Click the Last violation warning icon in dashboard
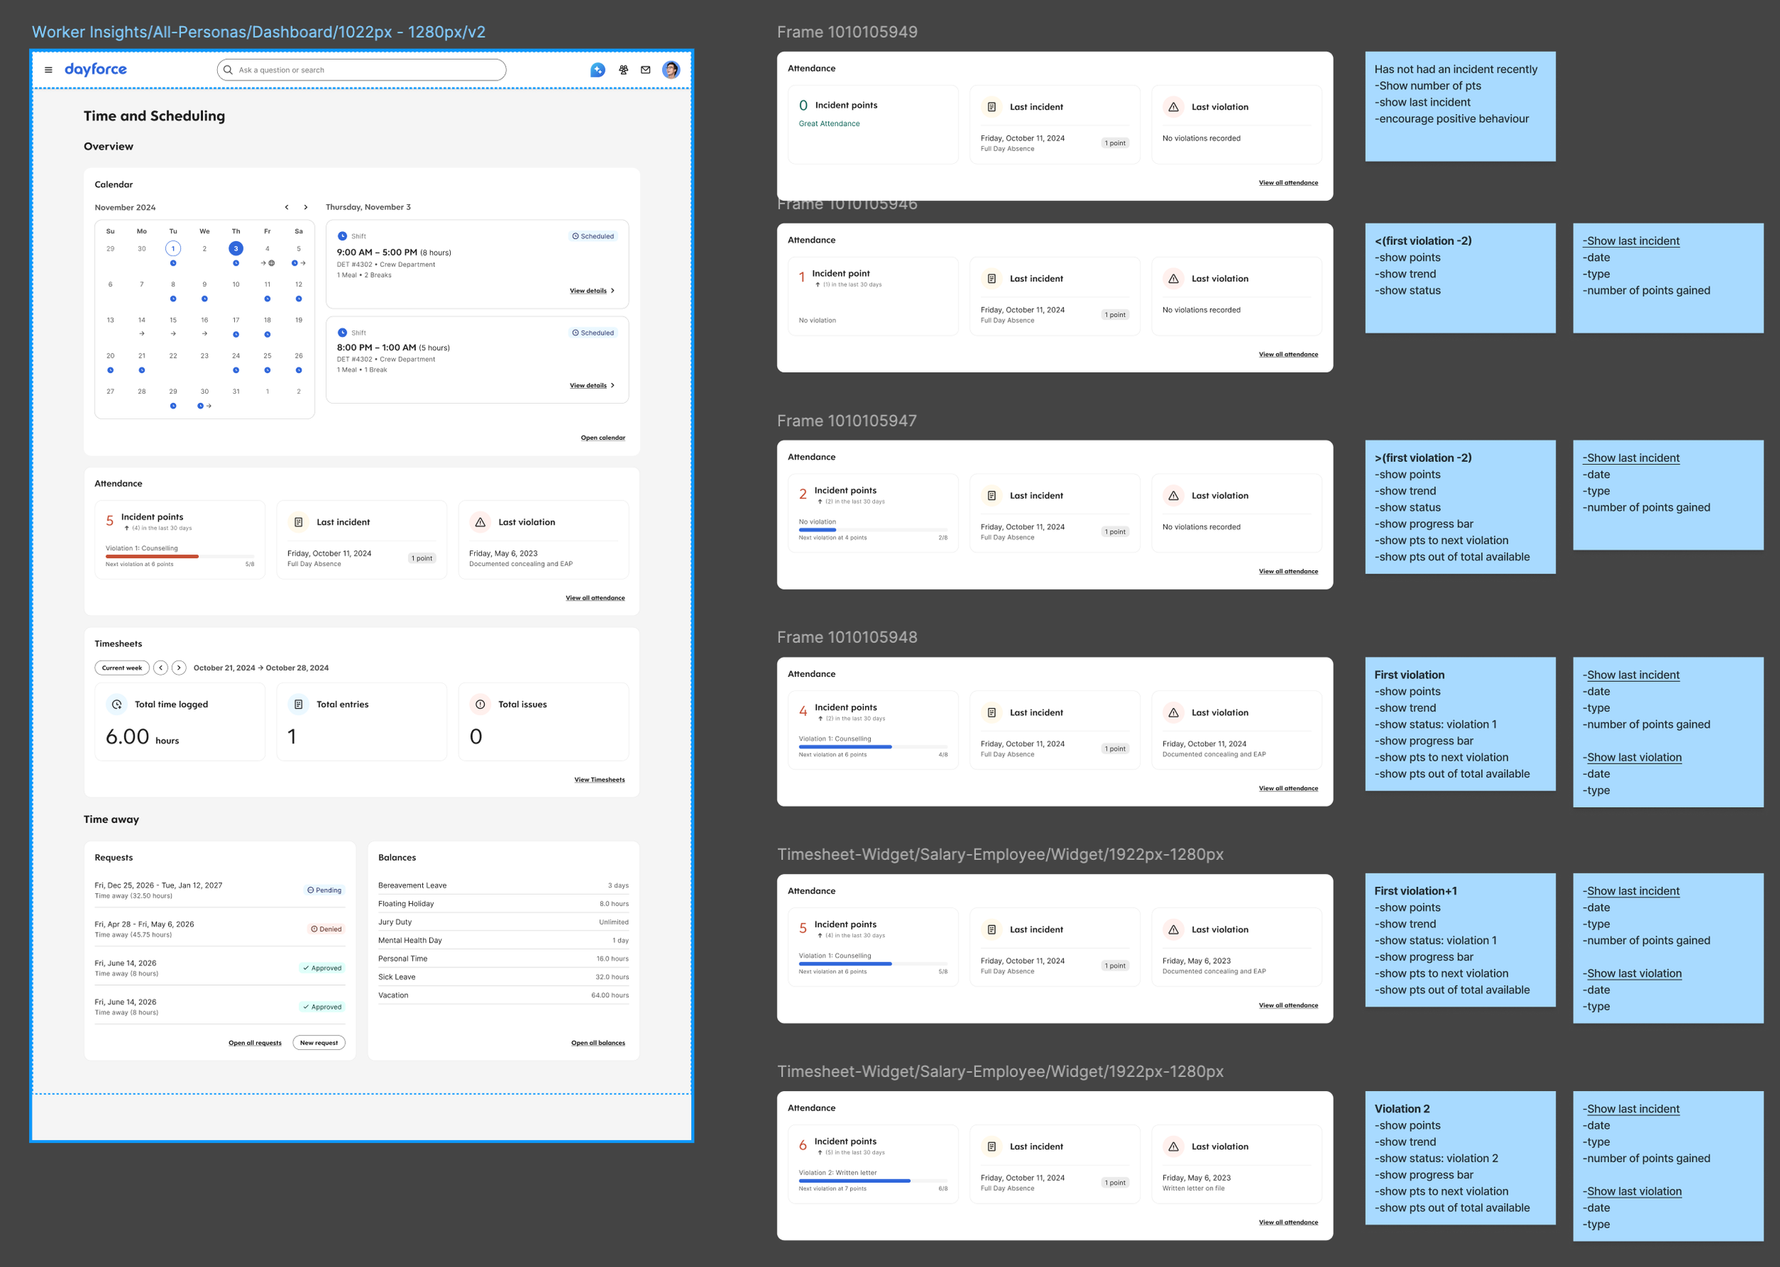The width and height of the screenshot is (1780, 1267). tap(481, 522)
